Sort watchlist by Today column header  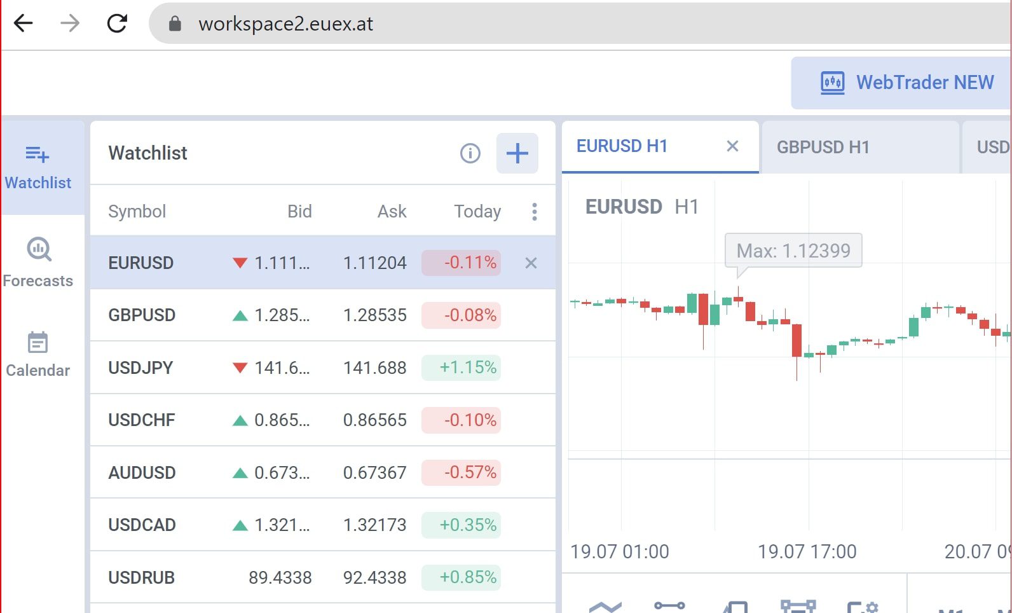click(477, 212)
